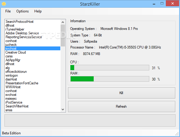Viewport: 180px width, 137px height.
Task: Click the RAM usage progress bar
Action: [x=110, y=79]
